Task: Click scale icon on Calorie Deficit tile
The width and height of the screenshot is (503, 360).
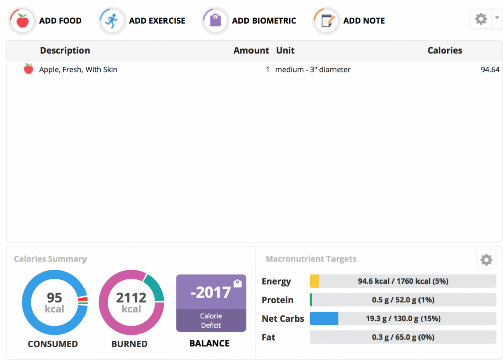Action: (237, 284)
